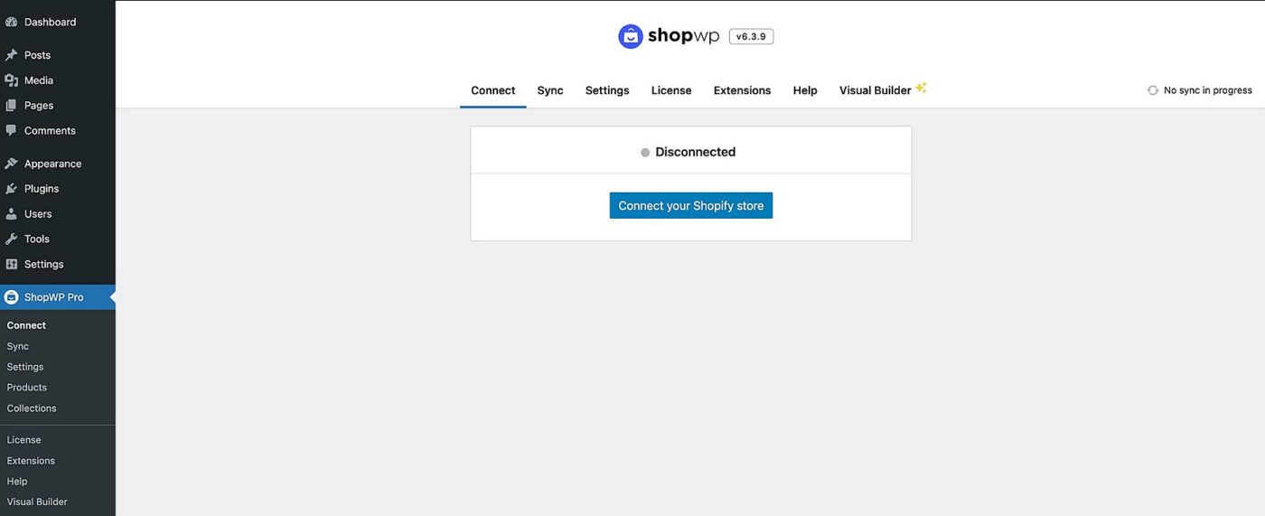Click the Plugins plug icon
Viewport: 1265px width, 516px height.
pos(12,189)
